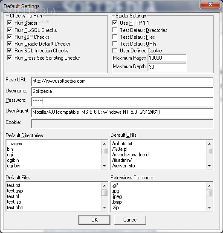Enable User Defined Cookie checkbox
The height and width of the screenshot is (233, 223).
115,51
